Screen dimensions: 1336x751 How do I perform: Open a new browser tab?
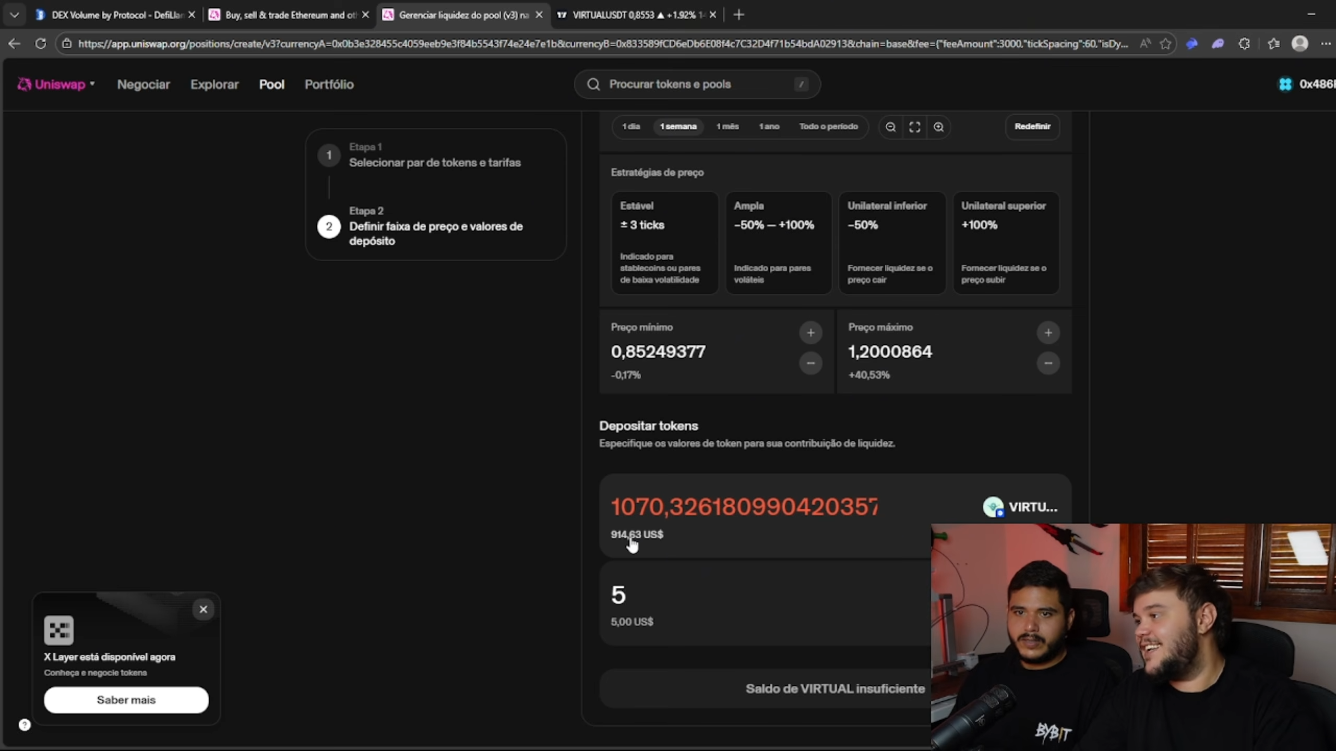(738, 15)
